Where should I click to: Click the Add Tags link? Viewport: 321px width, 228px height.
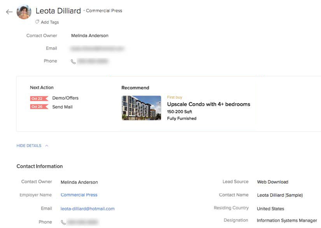pyautogui.click(x=50, y=22)
